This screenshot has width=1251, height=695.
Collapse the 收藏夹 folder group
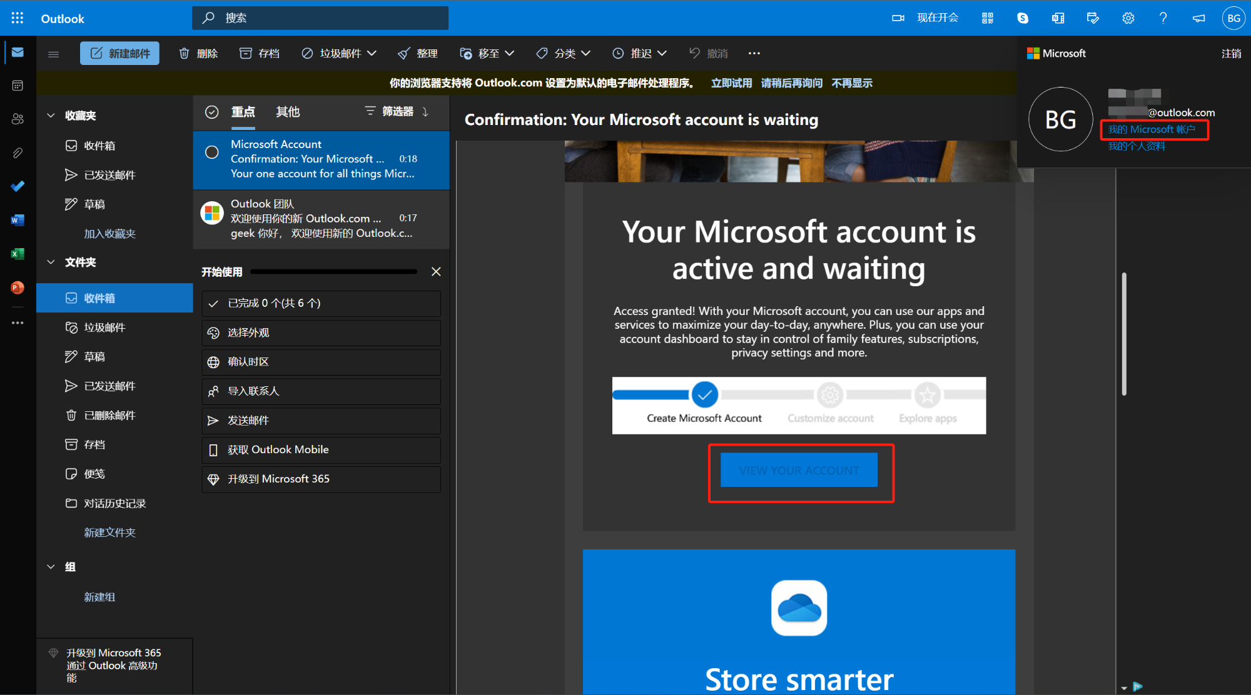(51, 116)
